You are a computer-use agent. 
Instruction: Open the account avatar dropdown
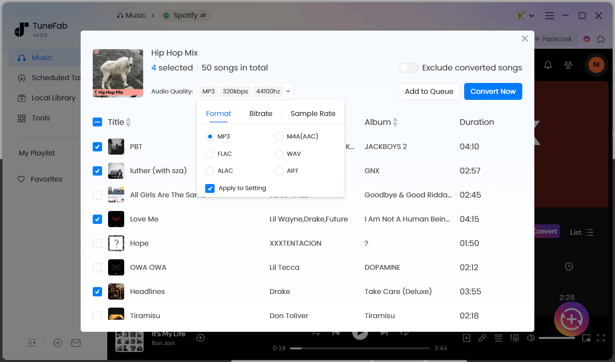[525, 15]
